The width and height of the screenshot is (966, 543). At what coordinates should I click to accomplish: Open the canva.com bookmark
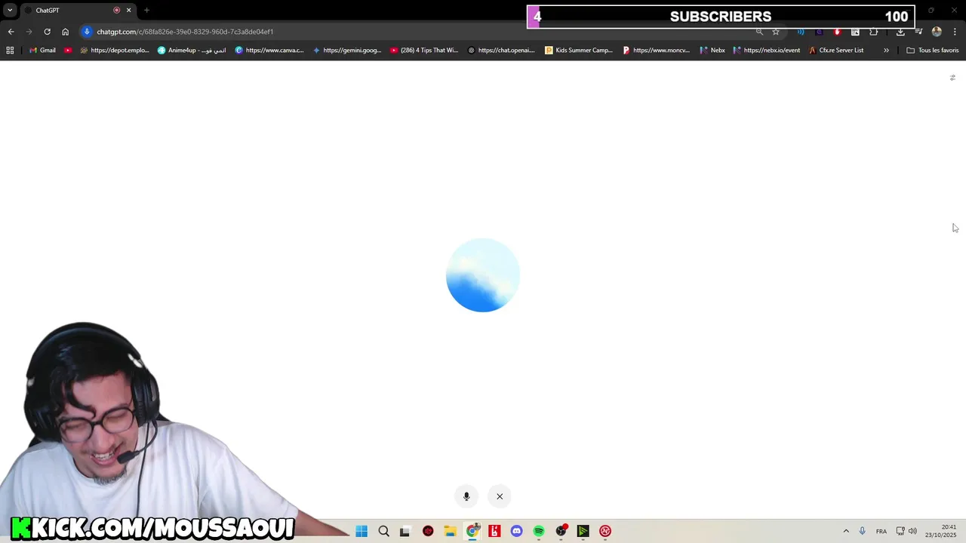click(x=269, y=51)
